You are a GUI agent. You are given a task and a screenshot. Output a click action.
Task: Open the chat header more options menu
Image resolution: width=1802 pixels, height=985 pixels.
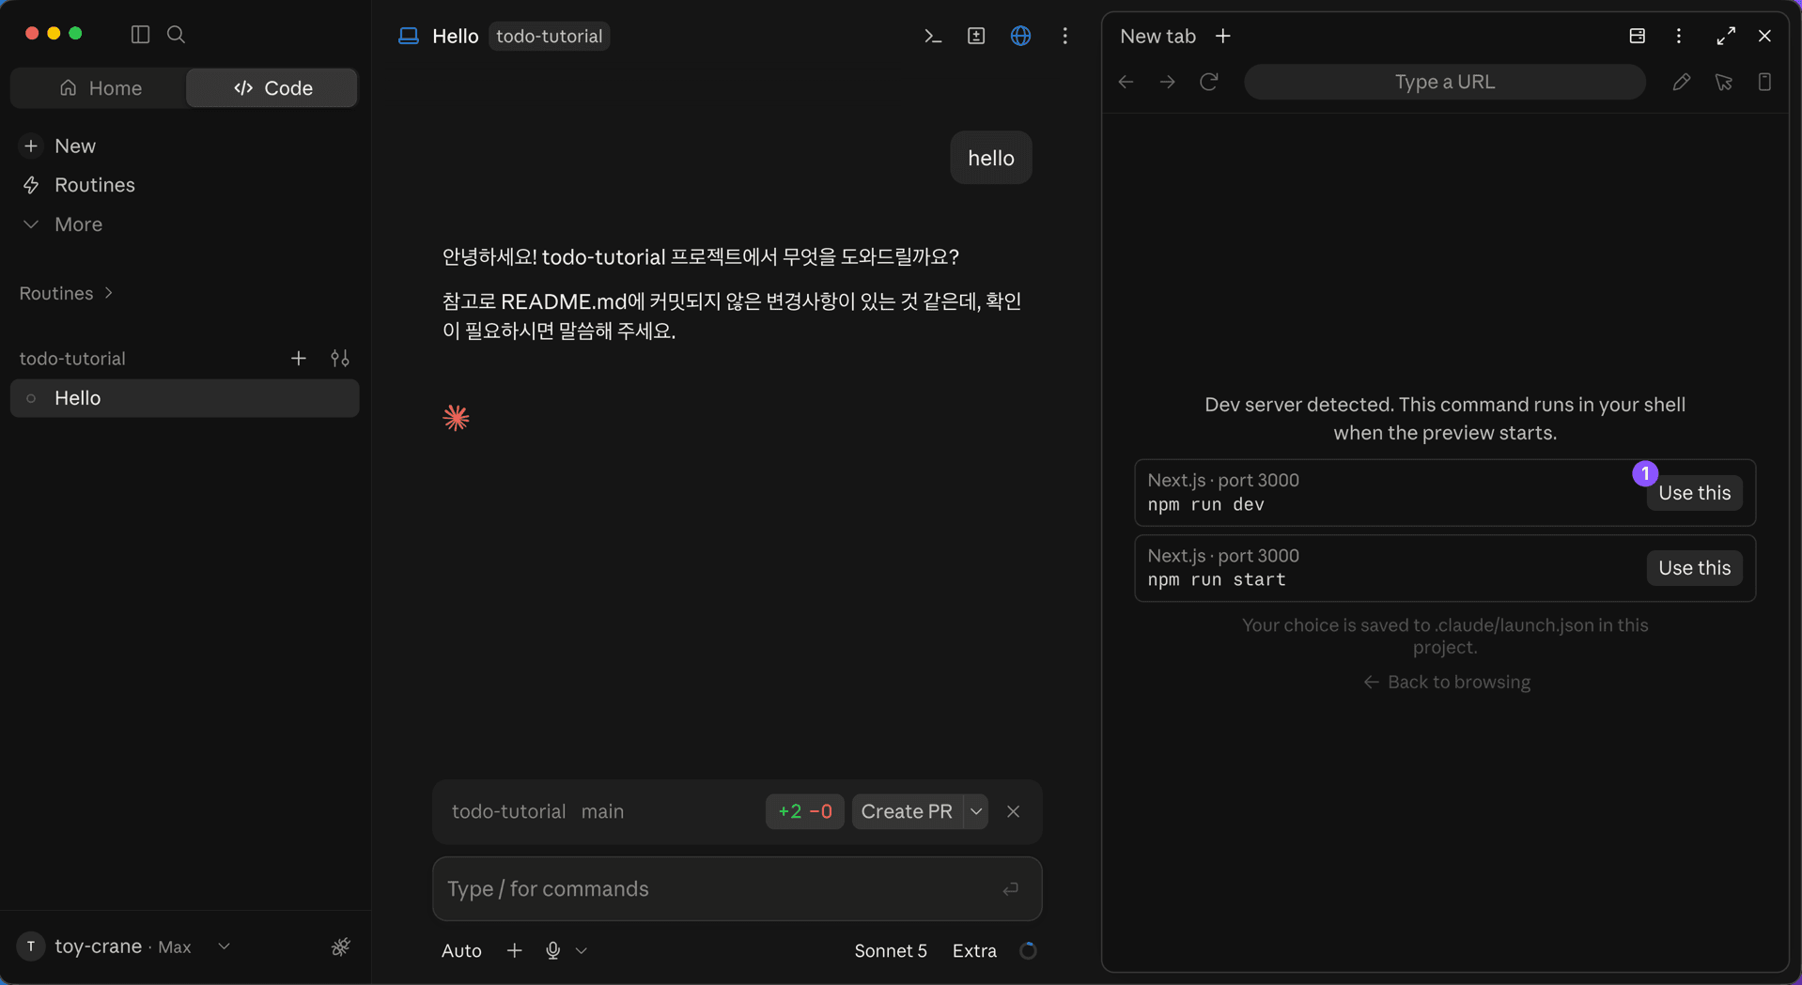click(x=1064, y=36)
